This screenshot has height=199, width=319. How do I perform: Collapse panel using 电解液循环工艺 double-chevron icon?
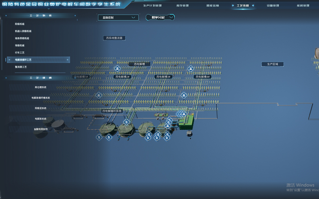[x=68, y=60]
